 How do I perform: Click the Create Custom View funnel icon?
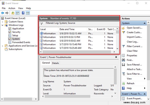tap(123, 32)
